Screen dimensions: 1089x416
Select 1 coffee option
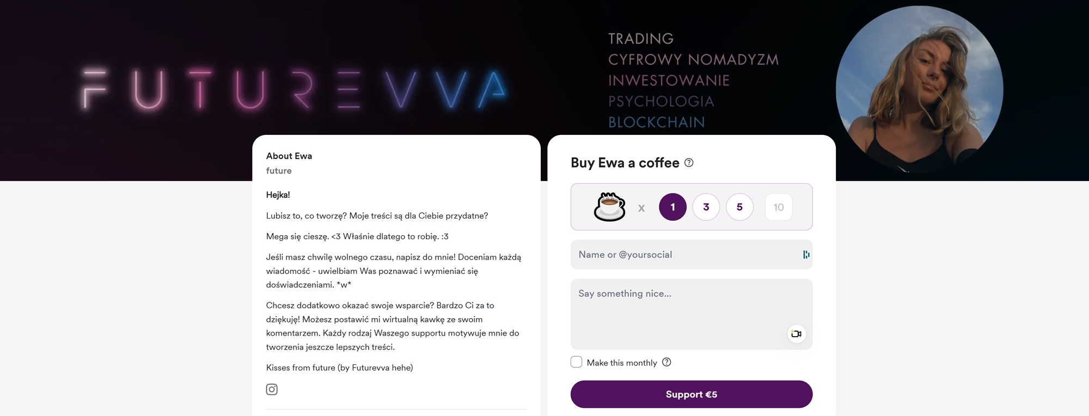(672, 207)
